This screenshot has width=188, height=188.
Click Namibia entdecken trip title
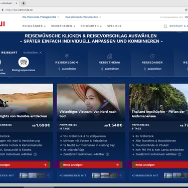pyautogui.click(x=24, y=116)
